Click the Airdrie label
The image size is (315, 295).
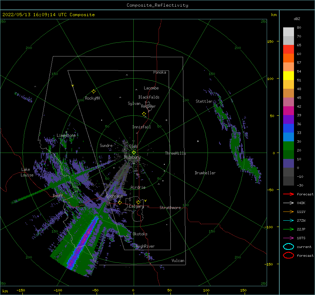138,187
